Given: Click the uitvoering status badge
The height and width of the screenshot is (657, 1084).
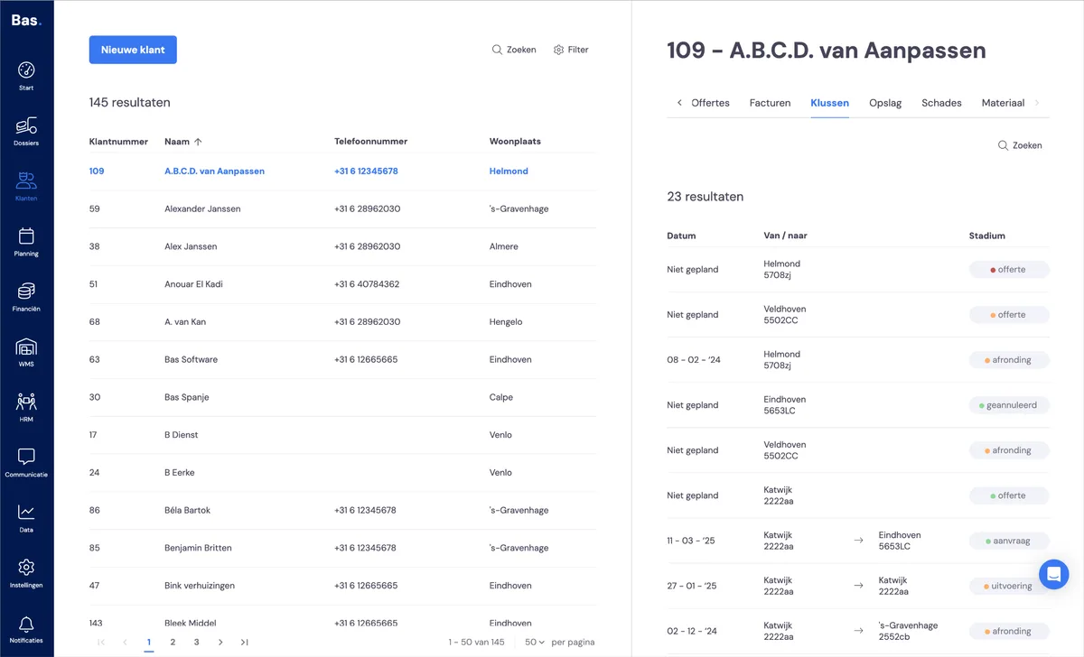Looking at the screenshot, I should [1009, 586].
